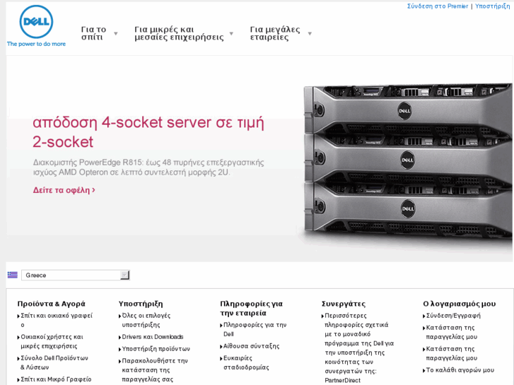Open 'Ευκαιρίες σταδιοδρομίας' link
The width and height of the screenshot is (514, 385).
[246, 362]
